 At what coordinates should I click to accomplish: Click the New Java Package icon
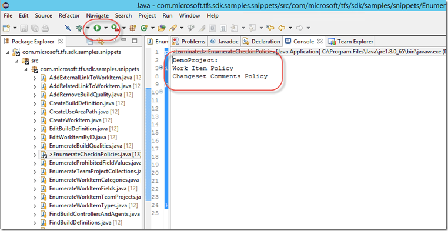tap(132, 28)
